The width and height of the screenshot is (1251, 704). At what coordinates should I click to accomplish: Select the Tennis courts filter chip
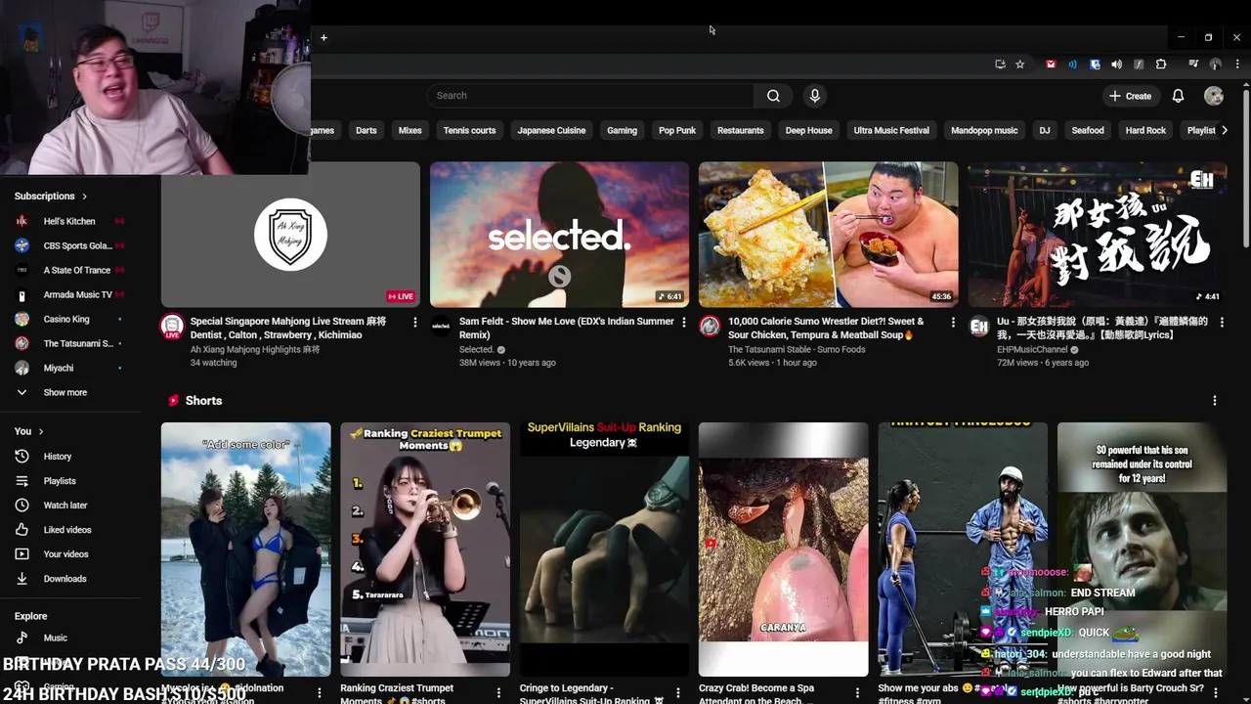(469, 130)
